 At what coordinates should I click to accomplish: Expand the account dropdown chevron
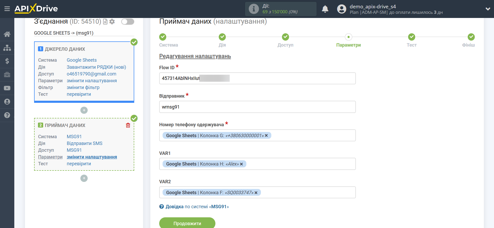(488, 9)
